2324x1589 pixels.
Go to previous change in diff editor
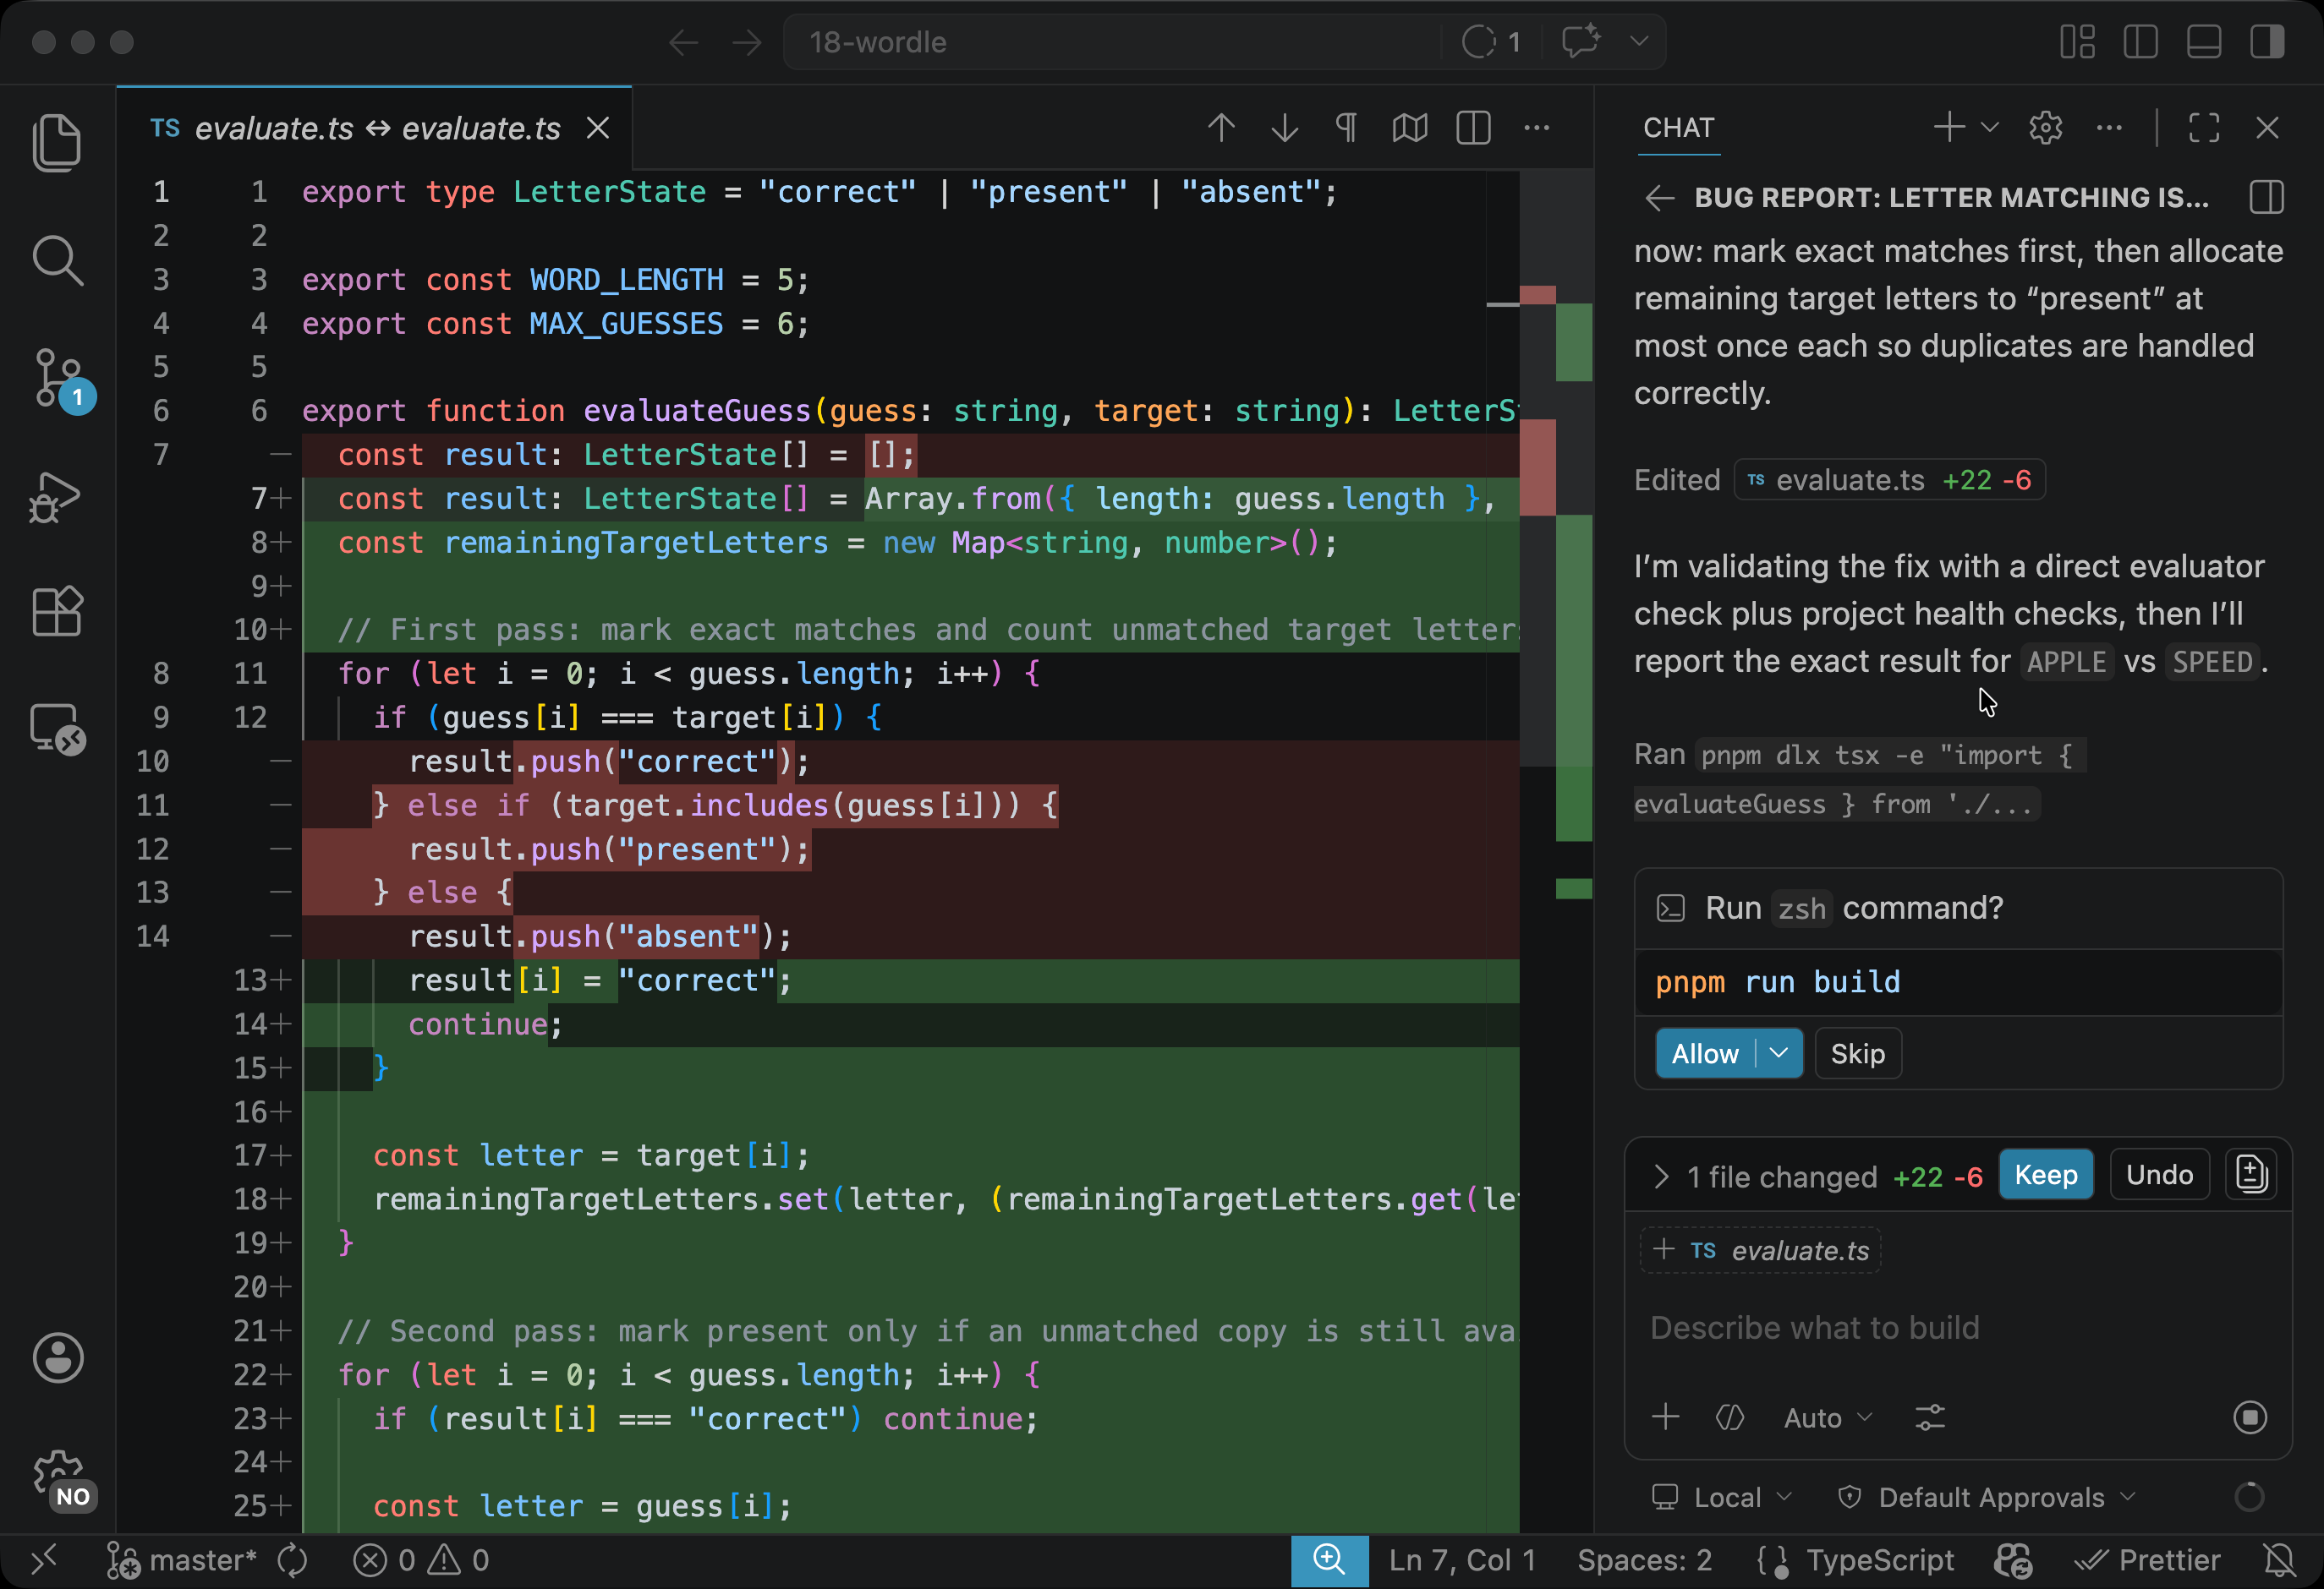[1221, 128]
